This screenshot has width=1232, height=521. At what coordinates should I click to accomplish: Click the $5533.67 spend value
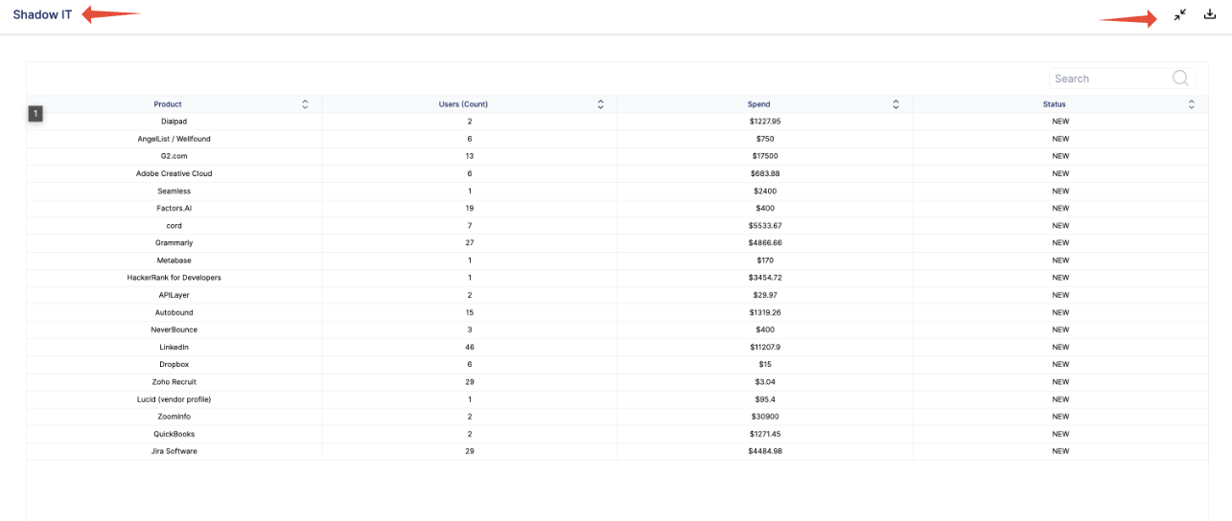tap(765, 225)
